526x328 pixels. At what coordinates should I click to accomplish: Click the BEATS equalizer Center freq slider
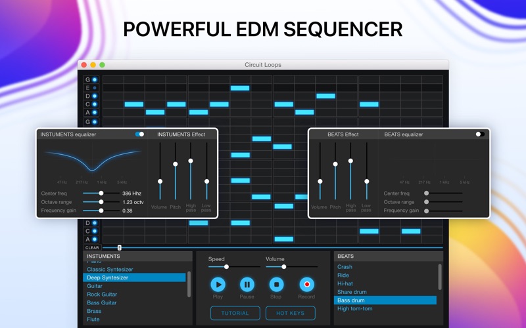click(x=443, y=193)
